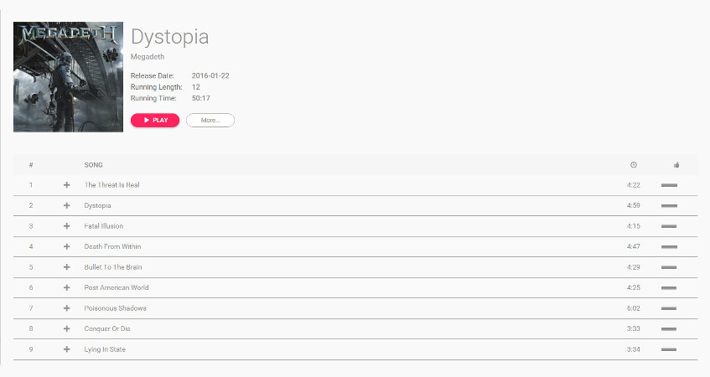
Task: Set rating bar for The Threat Is Real
Action: click(669, 185)
